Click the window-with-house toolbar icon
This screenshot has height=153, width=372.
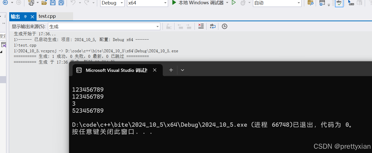coord(322,3)
